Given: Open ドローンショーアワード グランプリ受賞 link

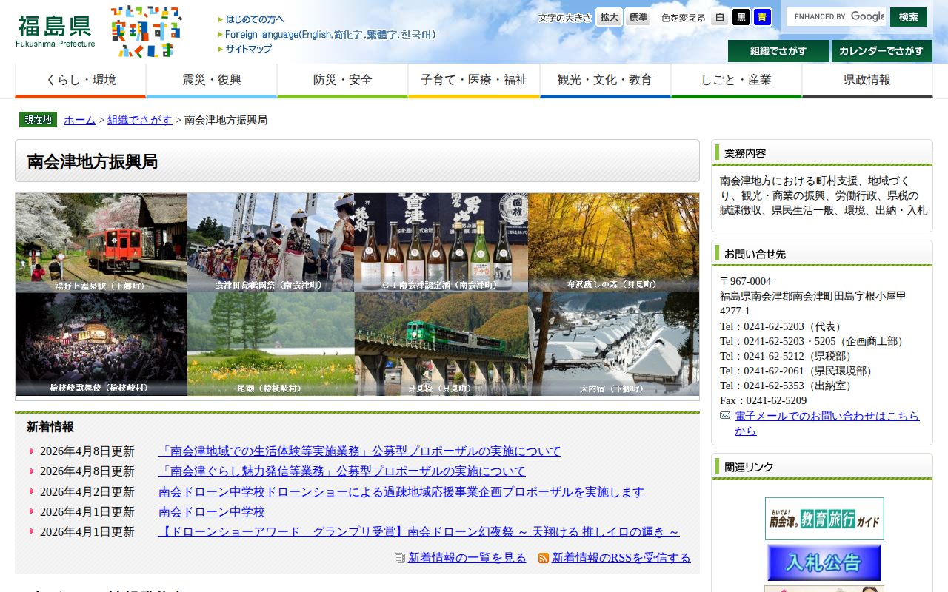Looking at the screenshot, I should coord(419,532).
